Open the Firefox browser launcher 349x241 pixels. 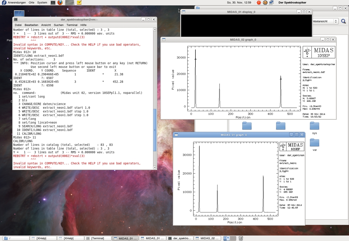60,3
